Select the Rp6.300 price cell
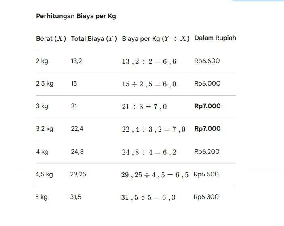This screenshot has width=284, height=226. point(206,197)
